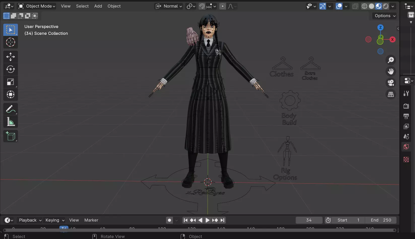The height and width of the screenshot is (239, 415).
Task: Activate the Scale tool
Action: pos(11,82)
